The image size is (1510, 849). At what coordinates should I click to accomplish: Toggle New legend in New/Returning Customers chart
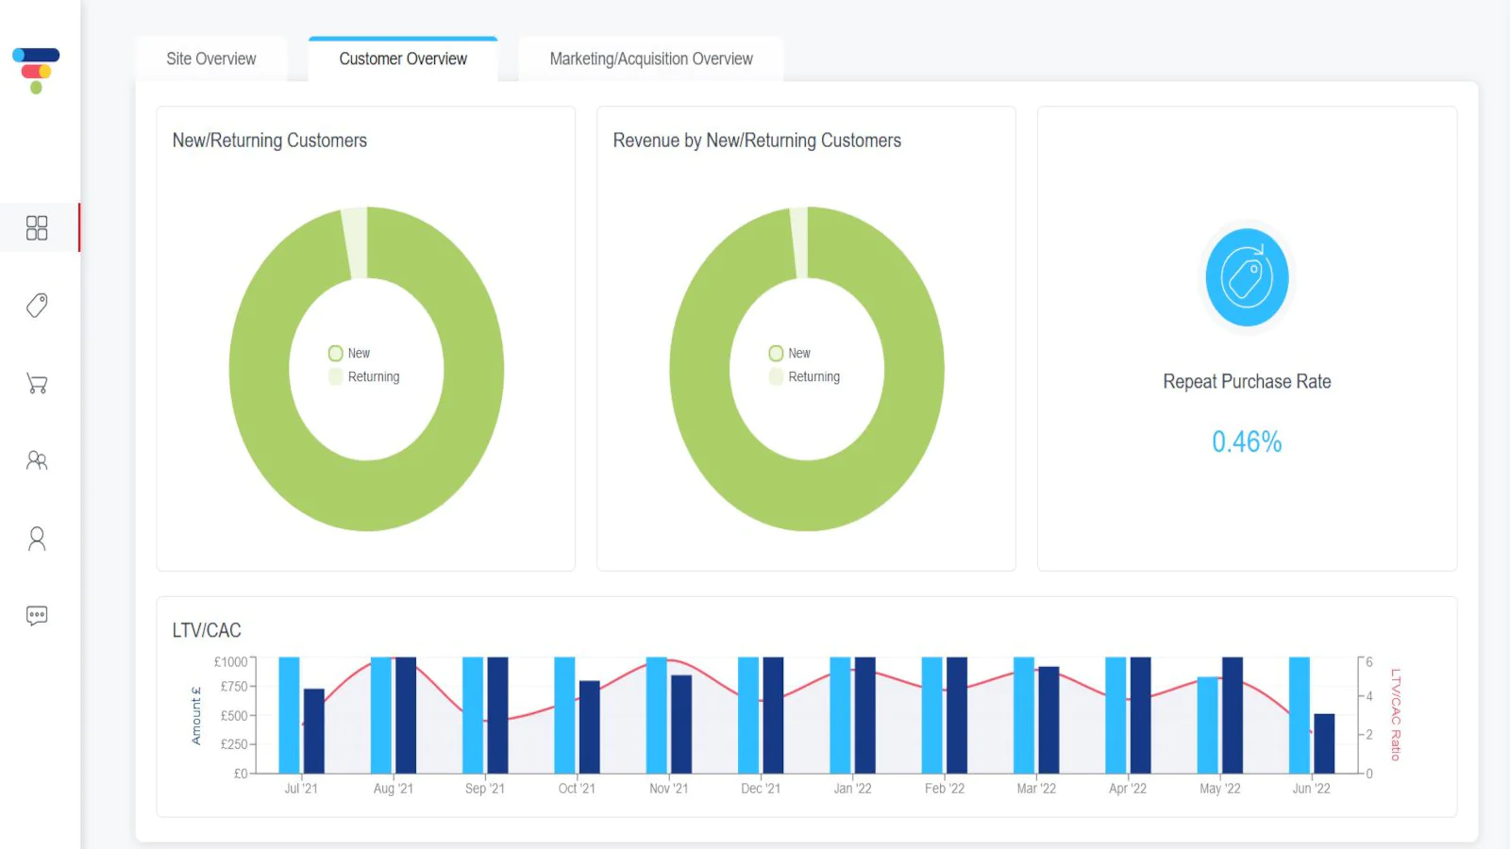pyautogui.click(x=349, y=353)
